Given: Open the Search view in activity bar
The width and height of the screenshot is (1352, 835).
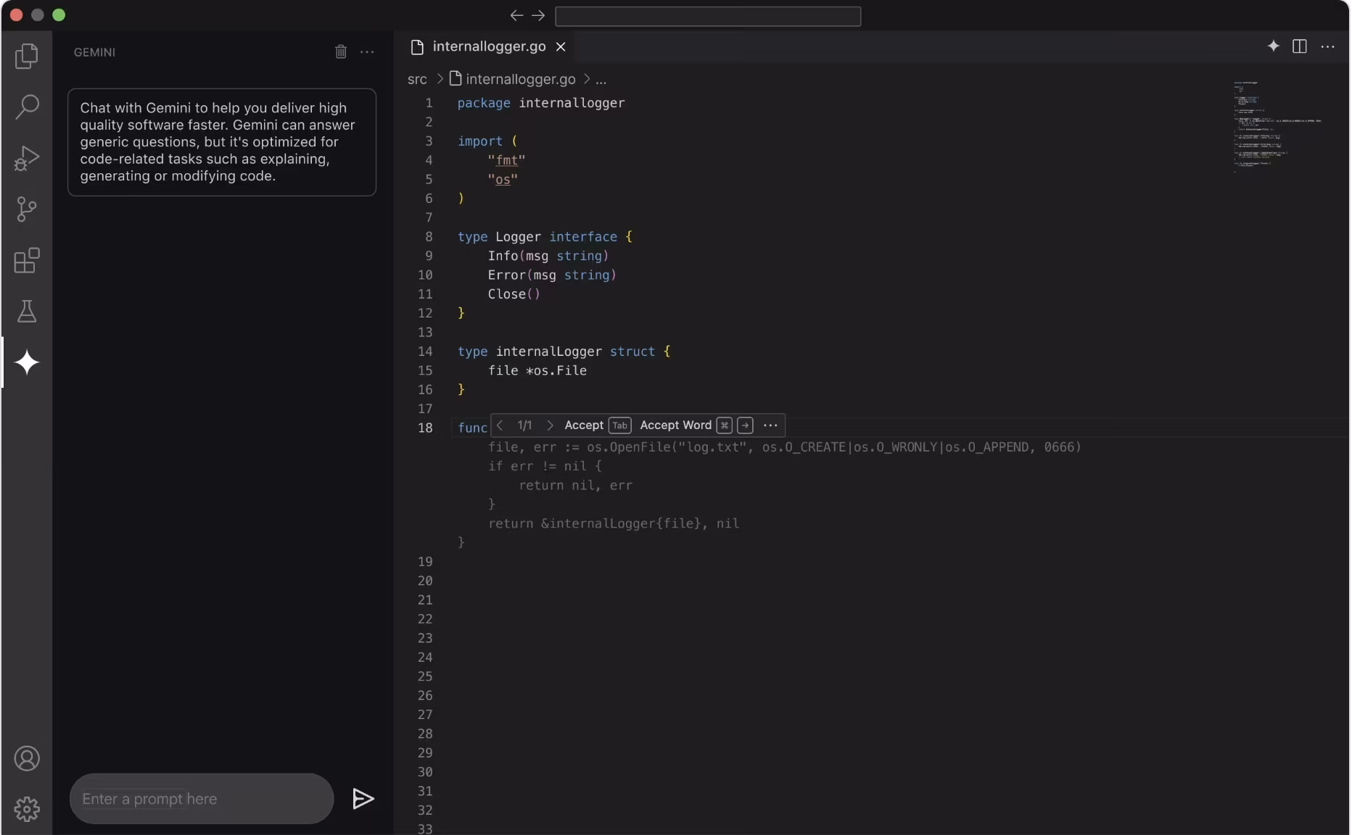Looking at the screenshot, I should (27, 107).
